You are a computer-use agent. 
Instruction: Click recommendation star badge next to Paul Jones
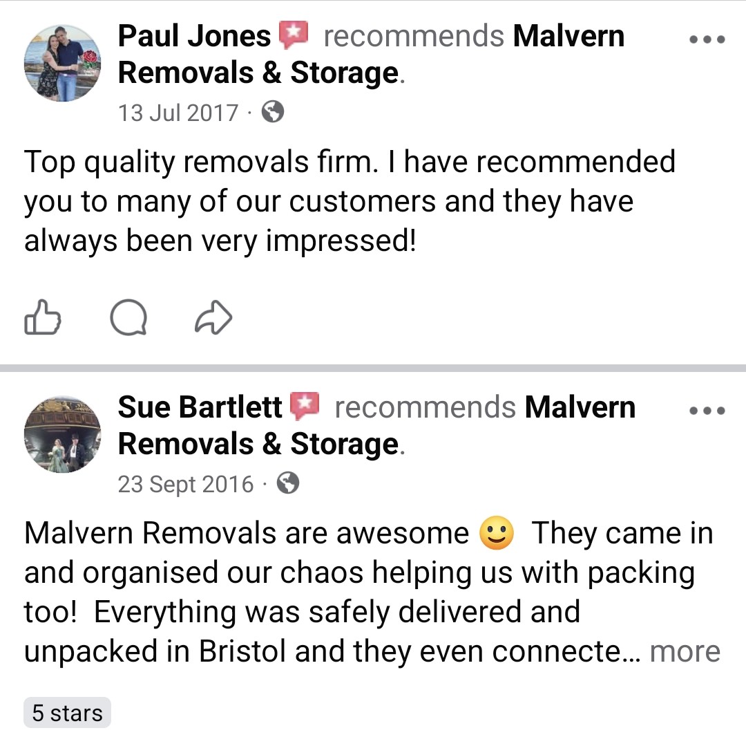(293, 35)
